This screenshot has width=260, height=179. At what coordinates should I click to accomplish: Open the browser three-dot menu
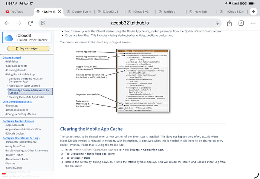pyautogui.click(x=253, y=23)
